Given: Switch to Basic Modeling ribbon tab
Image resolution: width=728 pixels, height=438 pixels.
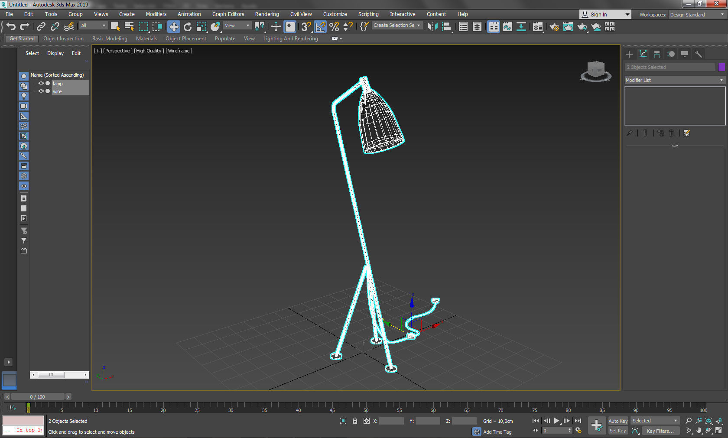Looking at the screenshot, I should (x=110, y=39).
